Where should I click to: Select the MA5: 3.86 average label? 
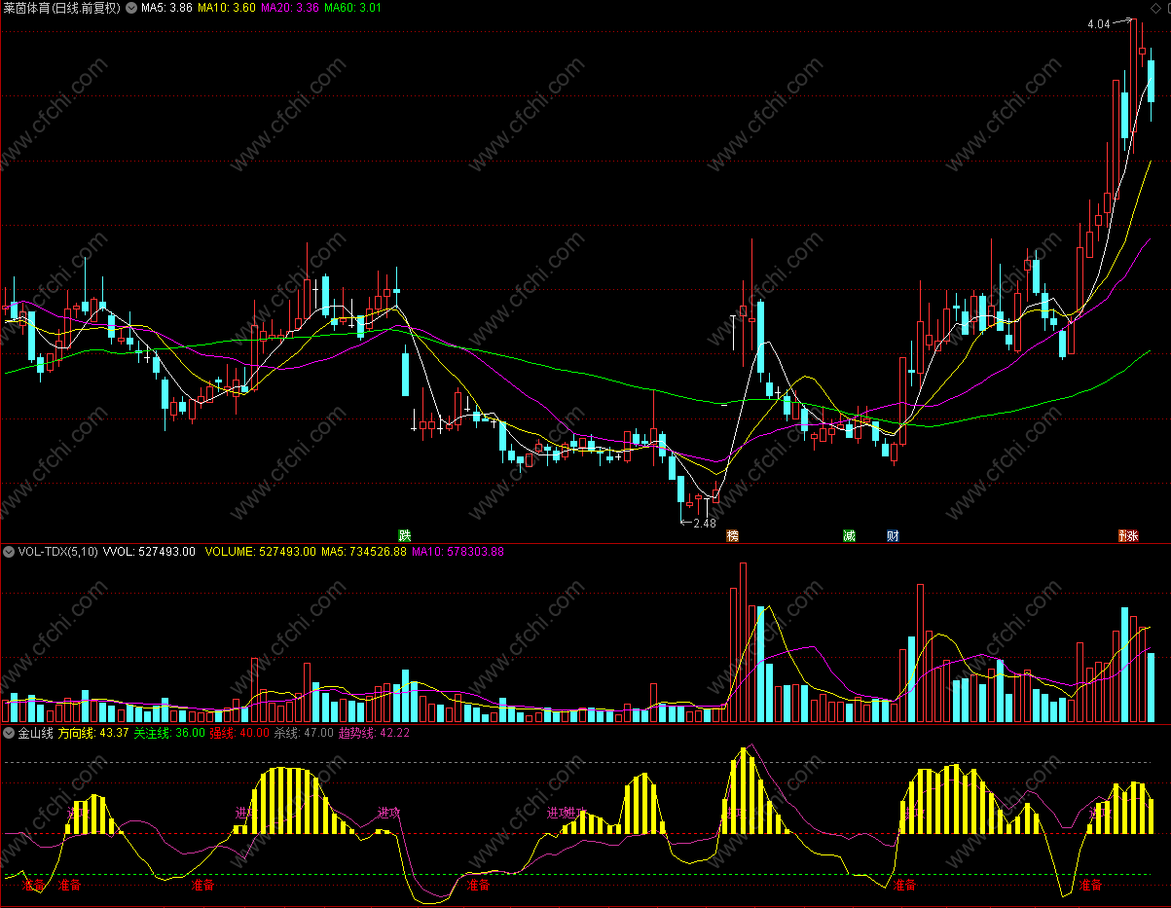click(165, 8)
